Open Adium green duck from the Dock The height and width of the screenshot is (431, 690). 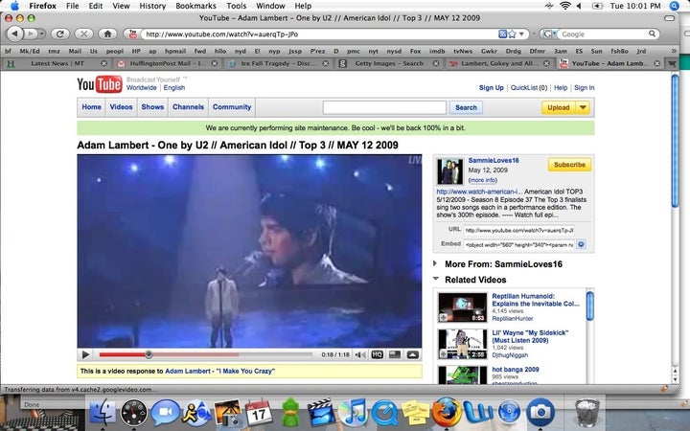[x=290, y=413]
